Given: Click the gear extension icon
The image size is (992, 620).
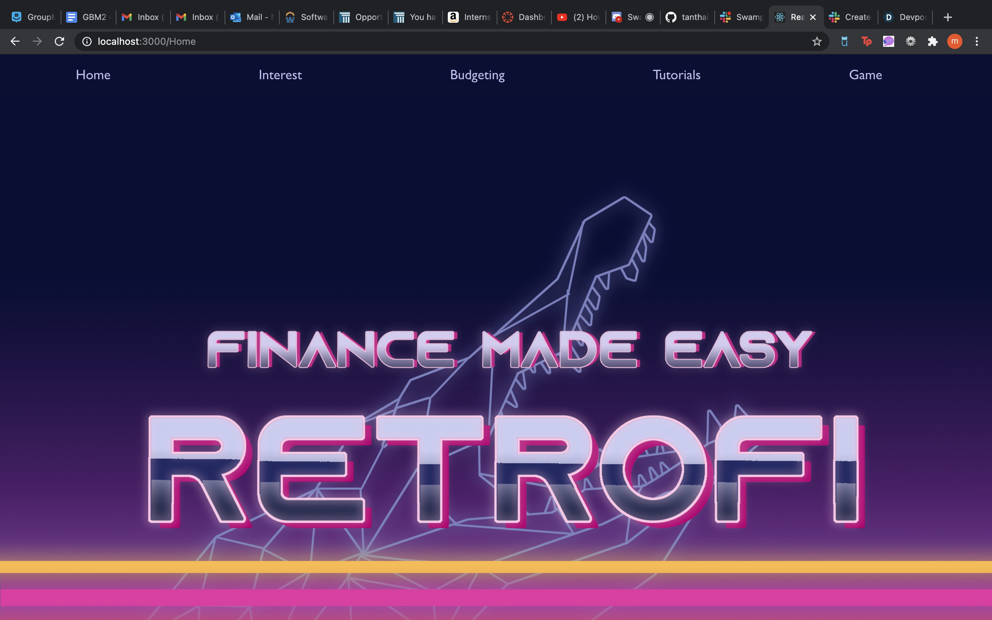Looking at the screenshot, I should coord(910,41).
